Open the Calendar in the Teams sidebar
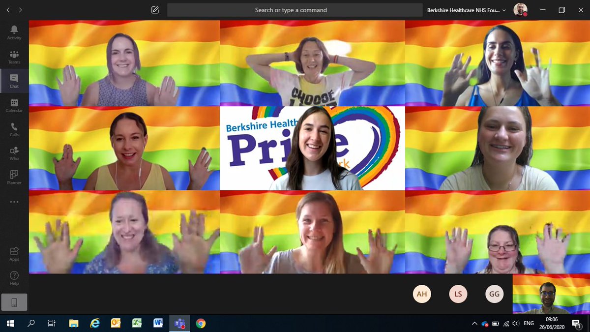Screen dimensions: 590x332 [x=14, y=105]
